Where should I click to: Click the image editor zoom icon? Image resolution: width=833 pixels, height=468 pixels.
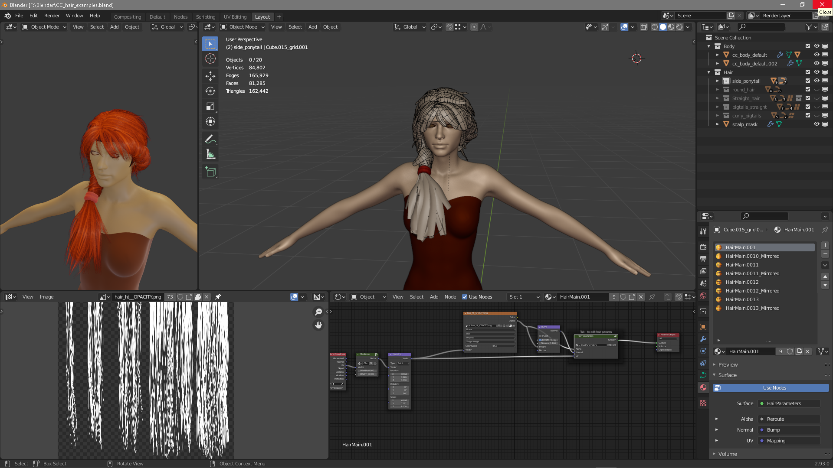(318, 312)
